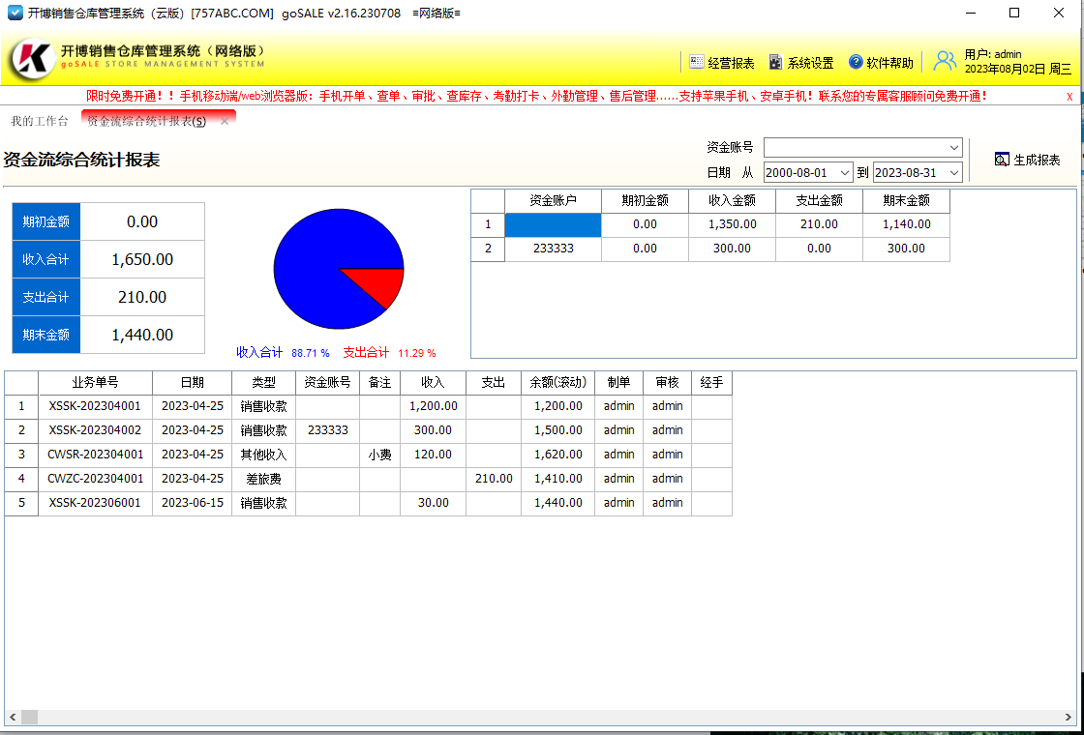Dismiss the red promotion banner with x
This screenshot has height=735, width=1084.
click(1069, 97)
